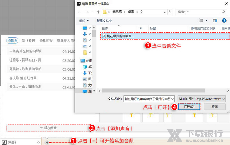Click the Forward arrow in file dialog

87,12
